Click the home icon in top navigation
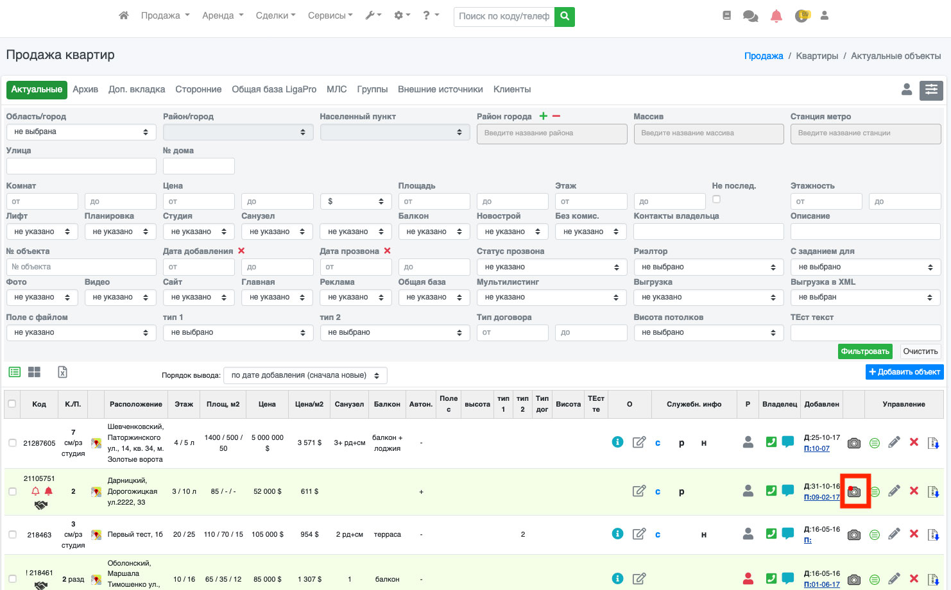The image size is (951, 590). tap(124, 15)
